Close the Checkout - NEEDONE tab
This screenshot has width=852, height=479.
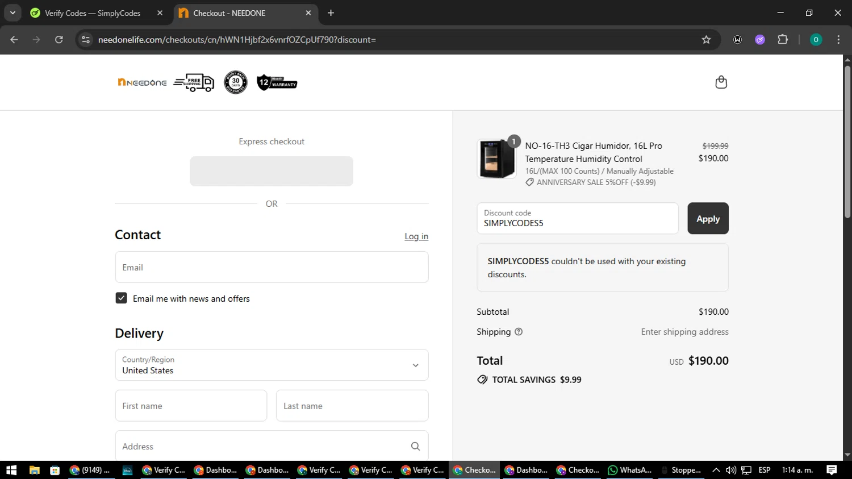click(308, 13)
